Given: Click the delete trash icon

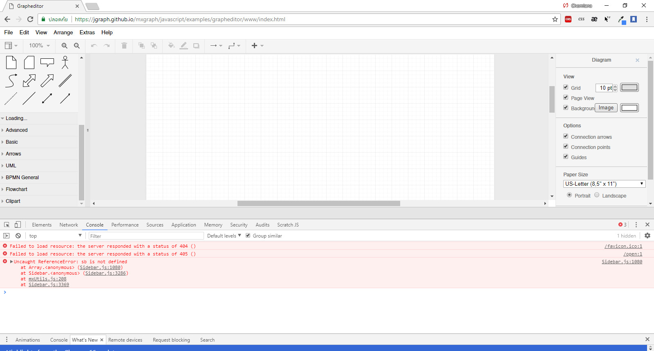Looking at the screenshot, I should coord(124,46).
